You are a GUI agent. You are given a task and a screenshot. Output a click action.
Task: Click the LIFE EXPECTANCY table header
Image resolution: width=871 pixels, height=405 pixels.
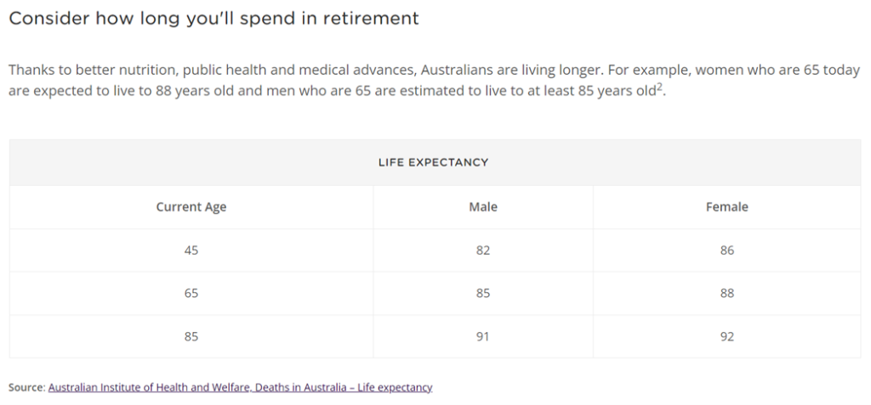tap(433, 162)
